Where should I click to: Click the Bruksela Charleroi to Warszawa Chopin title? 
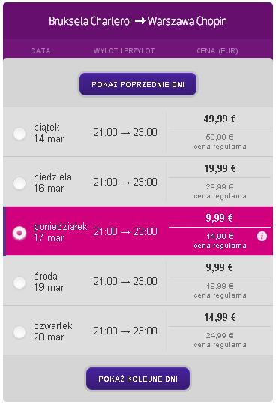[138, 21]
